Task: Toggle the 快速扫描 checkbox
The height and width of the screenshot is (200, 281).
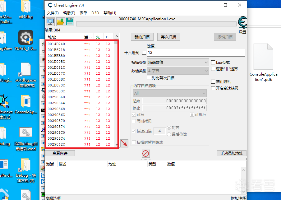Action: click(x=134, y=131)
